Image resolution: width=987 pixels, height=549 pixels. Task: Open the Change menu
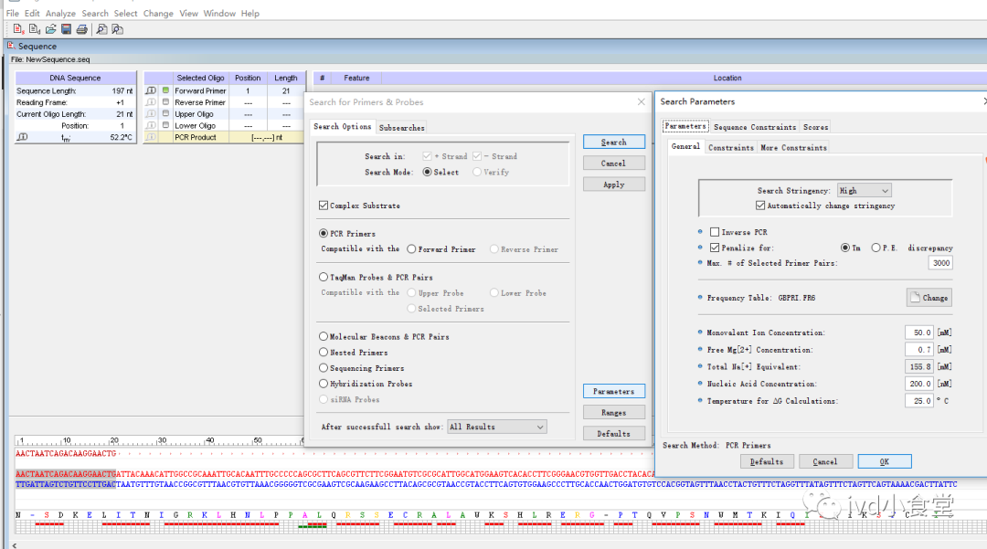coord(158,13)
